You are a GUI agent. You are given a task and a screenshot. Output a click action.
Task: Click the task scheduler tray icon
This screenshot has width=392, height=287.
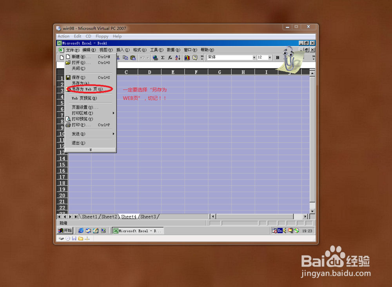[x=274, y=231]
